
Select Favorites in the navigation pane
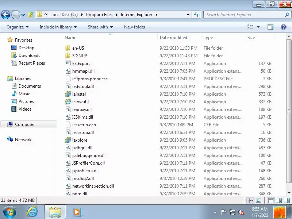[20, 40]
